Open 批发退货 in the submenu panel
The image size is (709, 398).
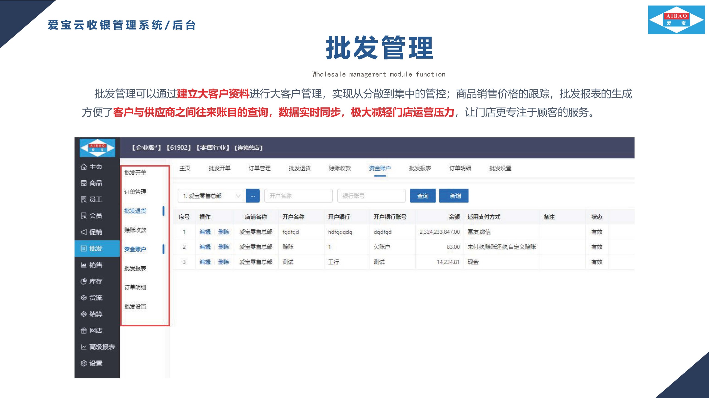[x=135, y=211]
